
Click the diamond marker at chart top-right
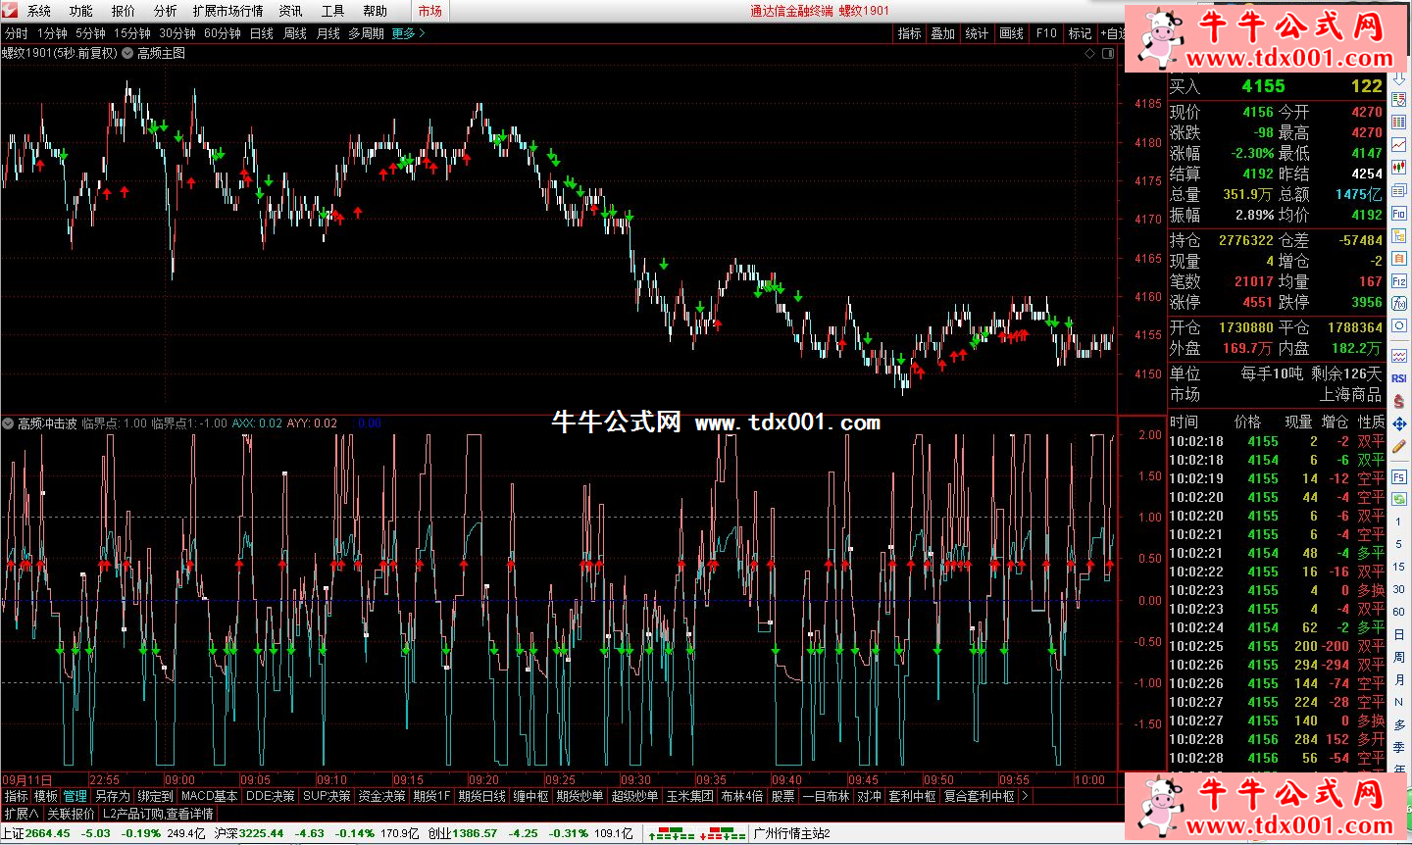[x=1089, y=54]
